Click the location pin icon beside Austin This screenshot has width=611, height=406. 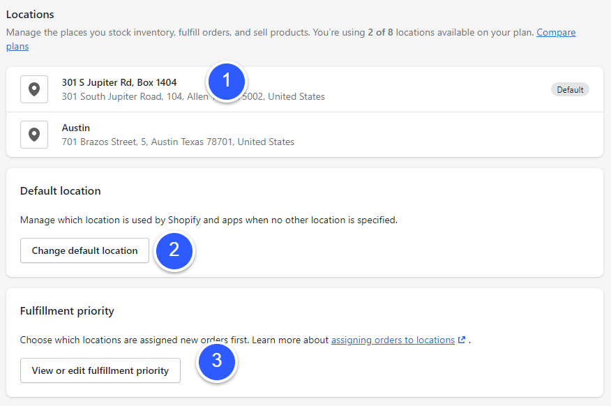pyautogui.click(x=33, y=134)
